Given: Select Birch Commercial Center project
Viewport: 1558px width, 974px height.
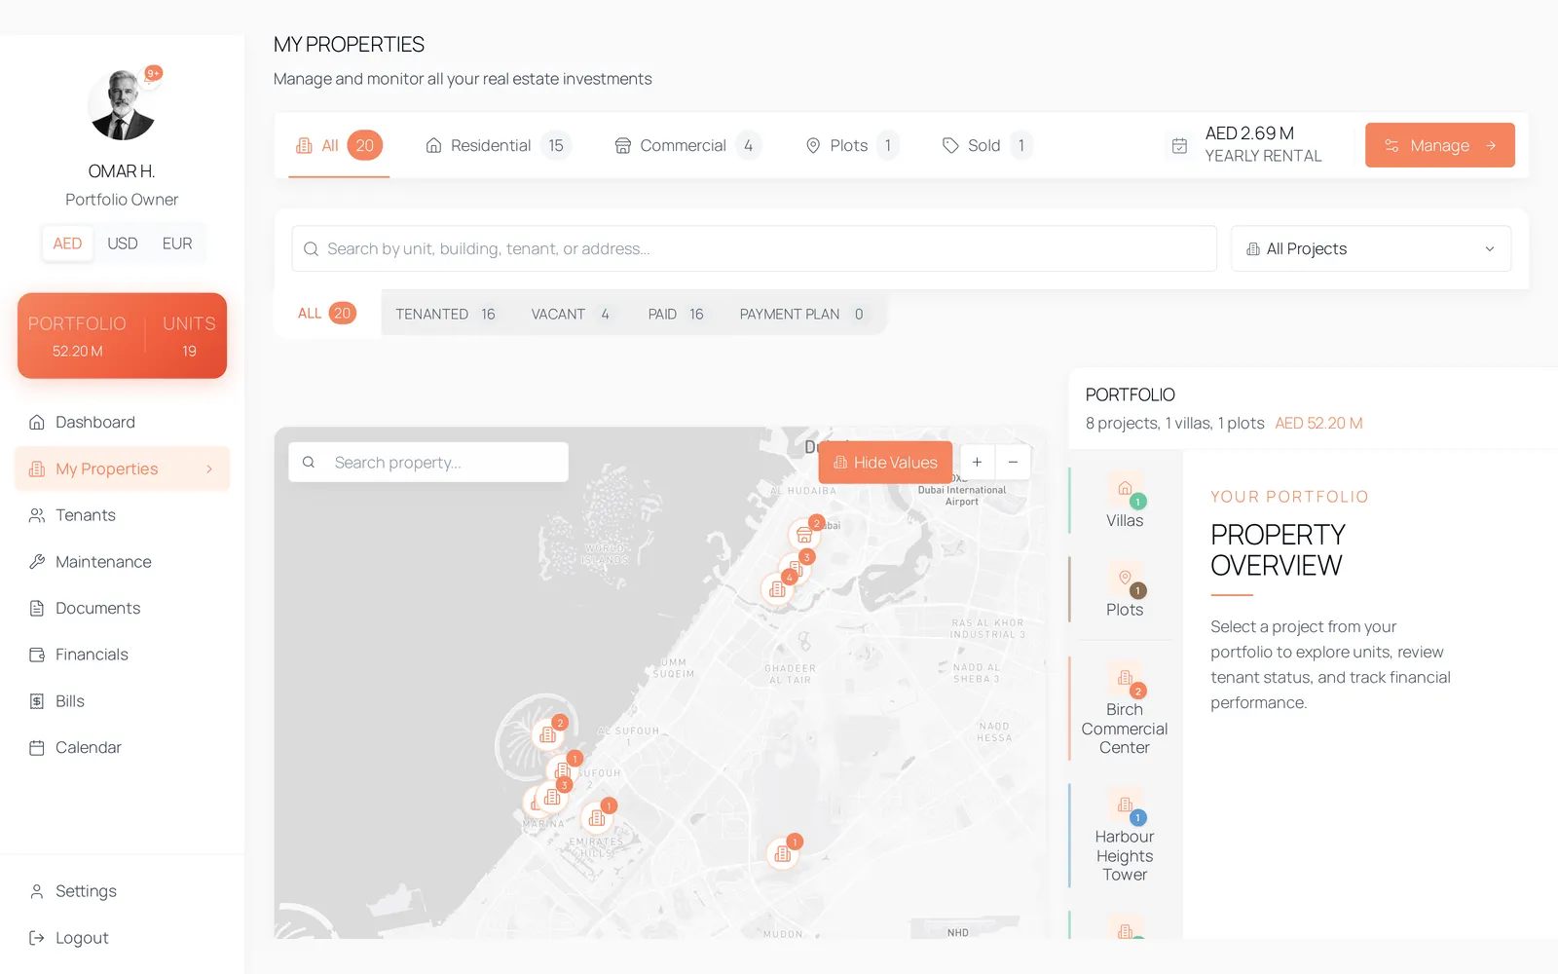Looking at the screenshot, I should 1125,709.
